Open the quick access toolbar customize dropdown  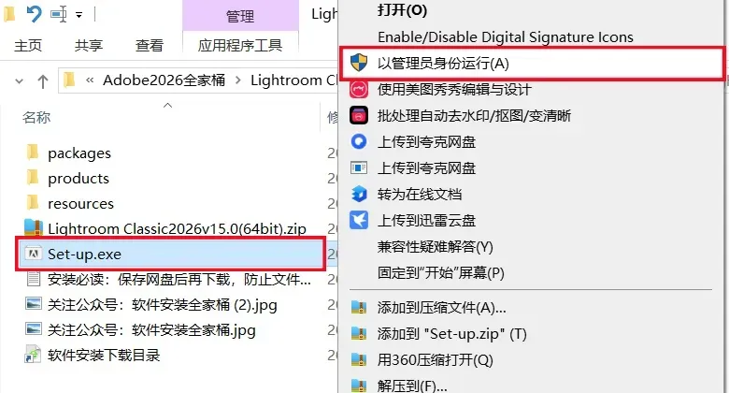79,15
